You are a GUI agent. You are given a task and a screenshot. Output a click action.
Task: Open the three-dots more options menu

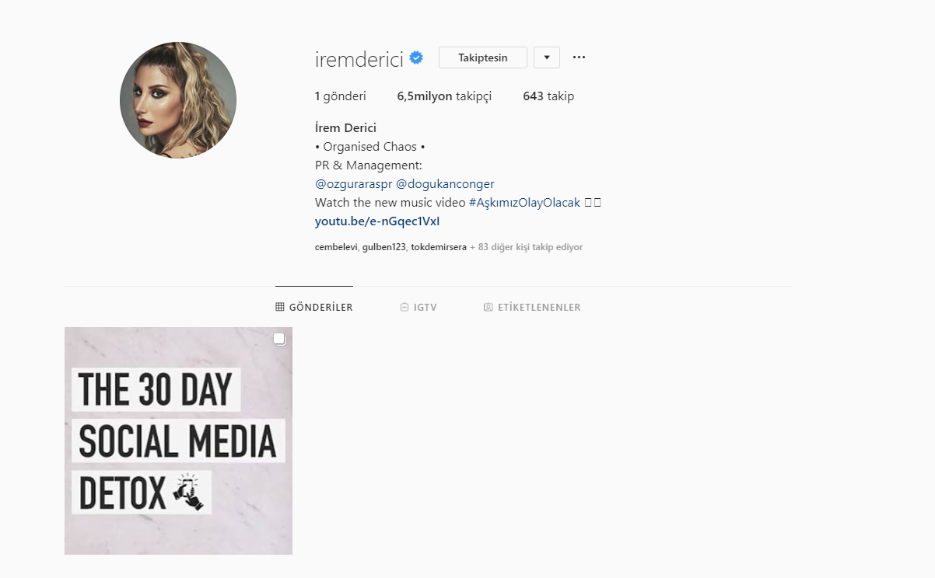point(579,57)
